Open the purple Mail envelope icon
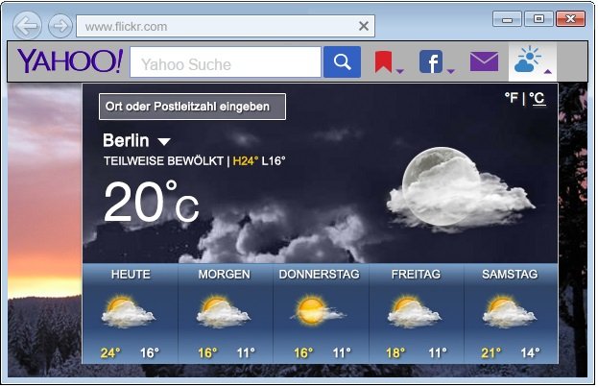 pyautogui.click(x=484, y=61)
